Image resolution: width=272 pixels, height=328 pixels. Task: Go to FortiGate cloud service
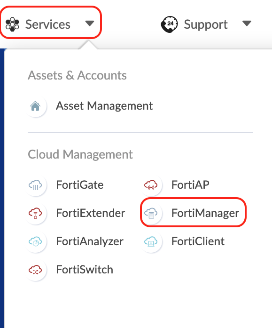[80, 185]
